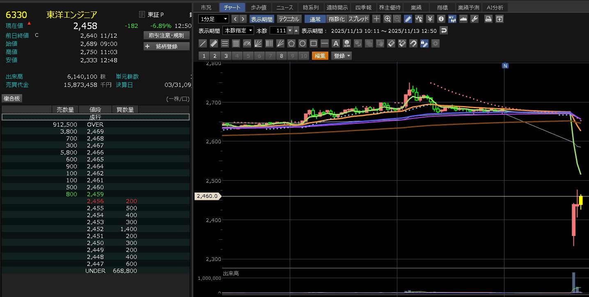
Task: Click the 銘柄登録 button
Action: click(x=167, y=46)
